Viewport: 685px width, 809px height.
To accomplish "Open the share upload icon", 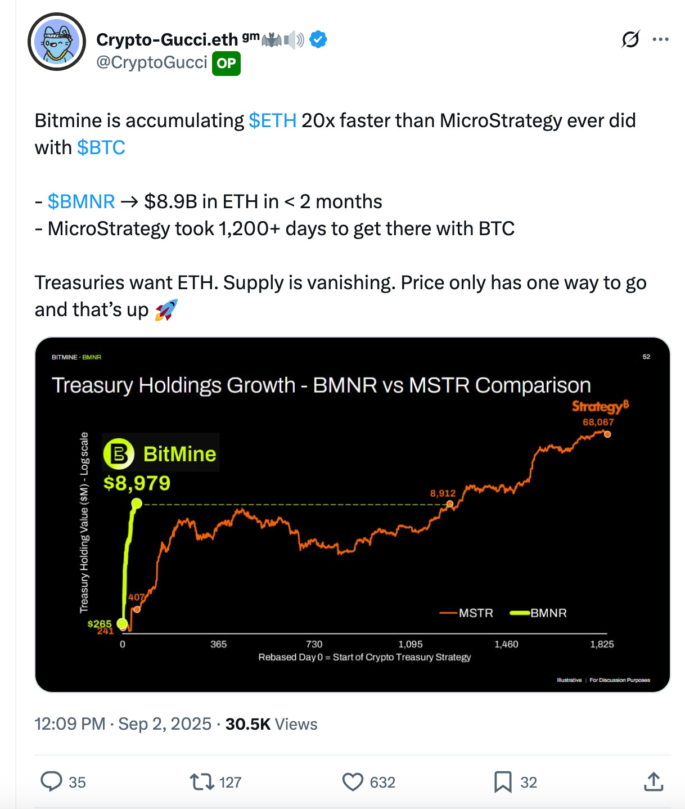I will point(654,781).
